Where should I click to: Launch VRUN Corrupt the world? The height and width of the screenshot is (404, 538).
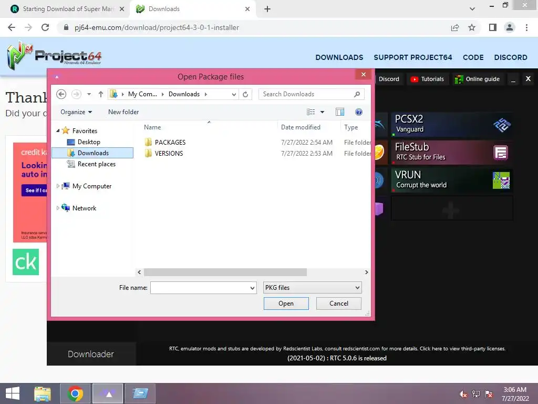pos(452,180)
